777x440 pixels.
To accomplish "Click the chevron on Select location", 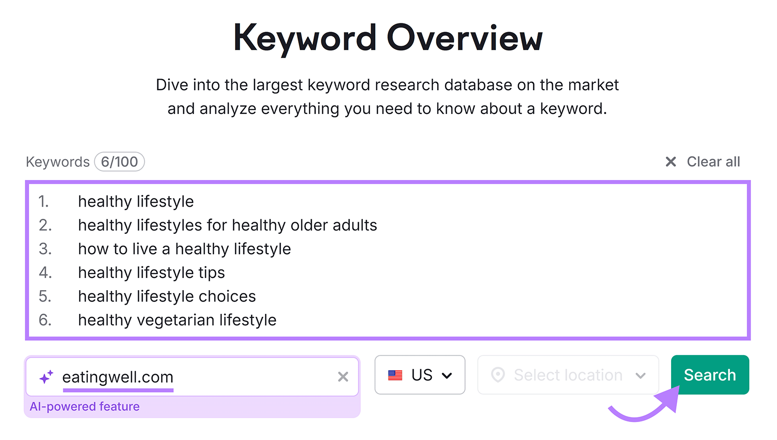I will click(641, 375).
